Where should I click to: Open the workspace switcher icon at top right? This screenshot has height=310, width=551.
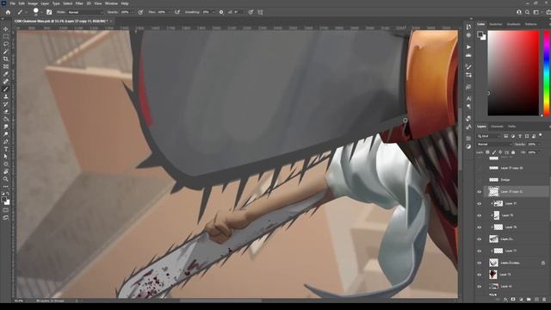(536, 12)
